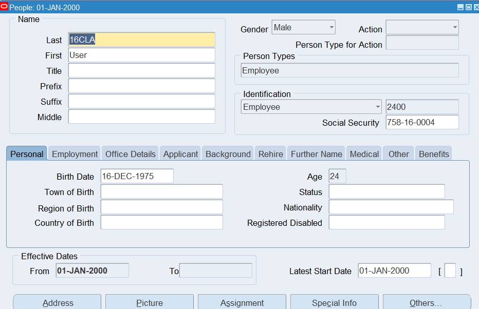
Task: Click the Others... button
Action: coord(426,302)
